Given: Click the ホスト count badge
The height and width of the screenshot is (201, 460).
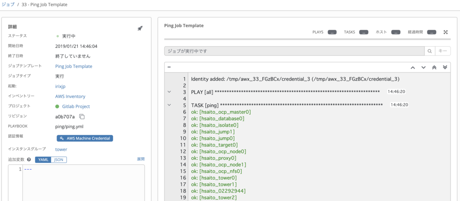Looking at the screenshot, I should [396, 32].
